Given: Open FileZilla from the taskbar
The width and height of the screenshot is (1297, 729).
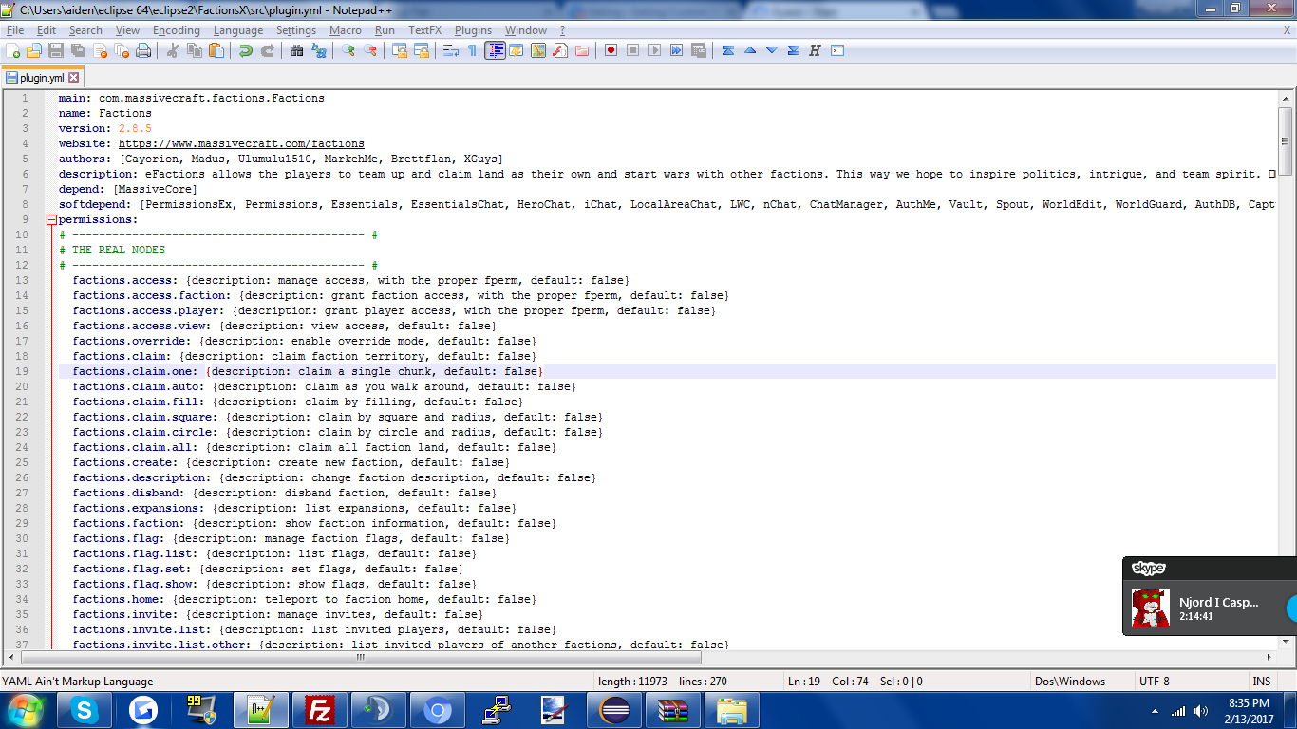Looking at the screenshot, I should 318,709.
